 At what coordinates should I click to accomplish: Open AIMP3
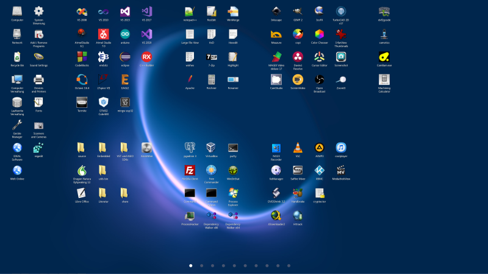(319, 148)
